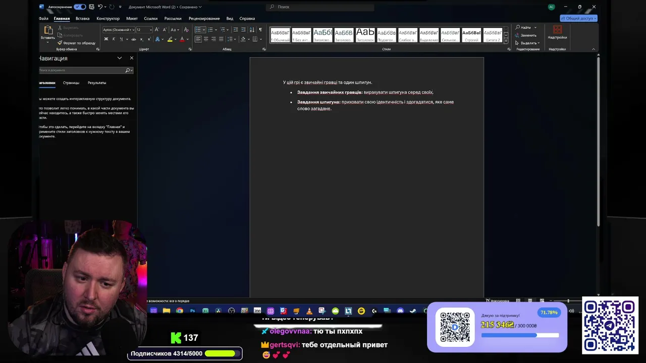Click the Cut (Вырезать) scissors icon
Image resolution: width=646 pixels, height=363 pixels.
pyautogui.click(x=60, y=28)
